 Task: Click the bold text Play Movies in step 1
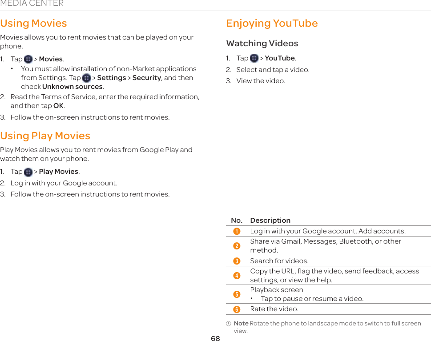pyautogui.click(x=59, y=172)
